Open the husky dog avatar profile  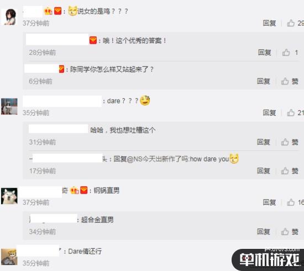tap(9, 196)
